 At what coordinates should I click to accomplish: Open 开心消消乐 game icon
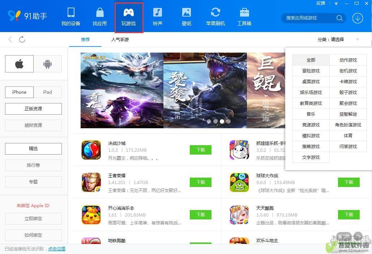click(91, 215)
